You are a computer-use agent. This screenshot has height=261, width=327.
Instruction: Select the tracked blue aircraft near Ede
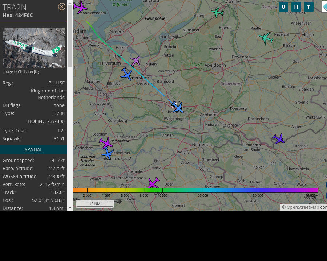pos(177,107)
